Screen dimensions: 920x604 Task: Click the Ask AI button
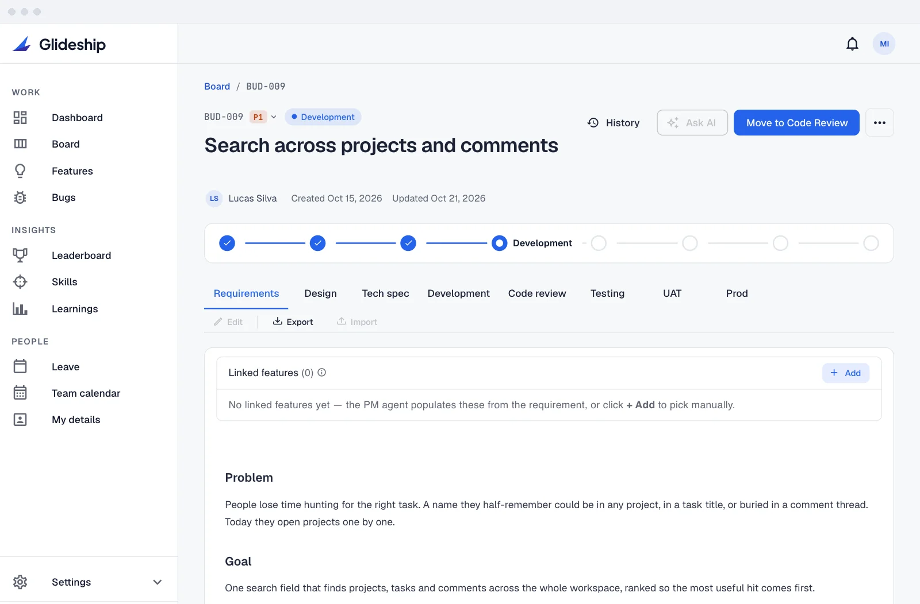[692, 123]
